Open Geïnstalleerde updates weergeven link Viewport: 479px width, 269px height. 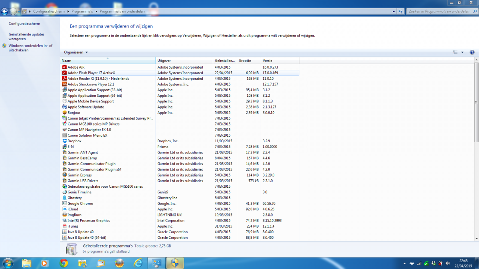point(26,37)
